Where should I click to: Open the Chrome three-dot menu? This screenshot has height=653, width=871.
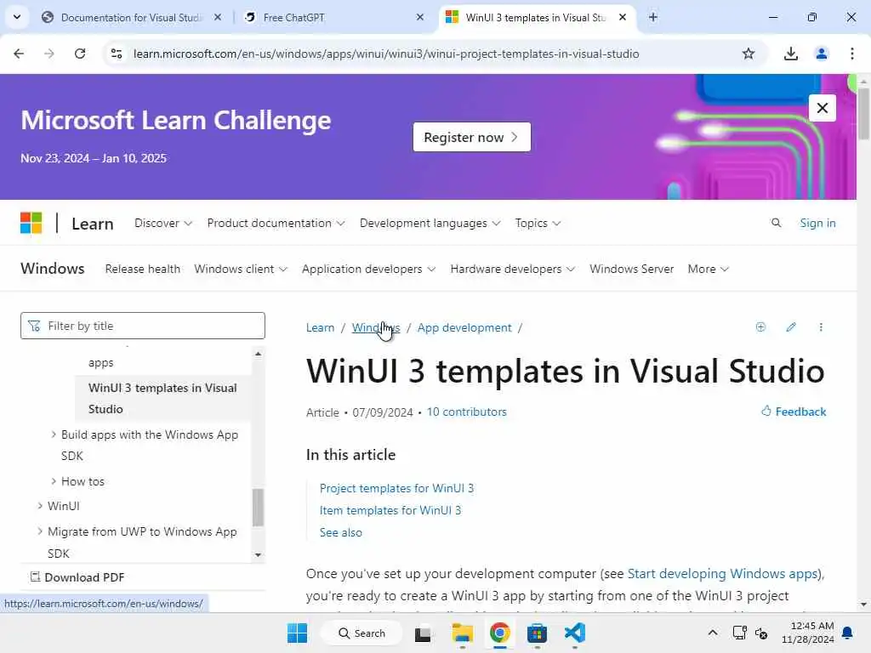coord(852,54)
